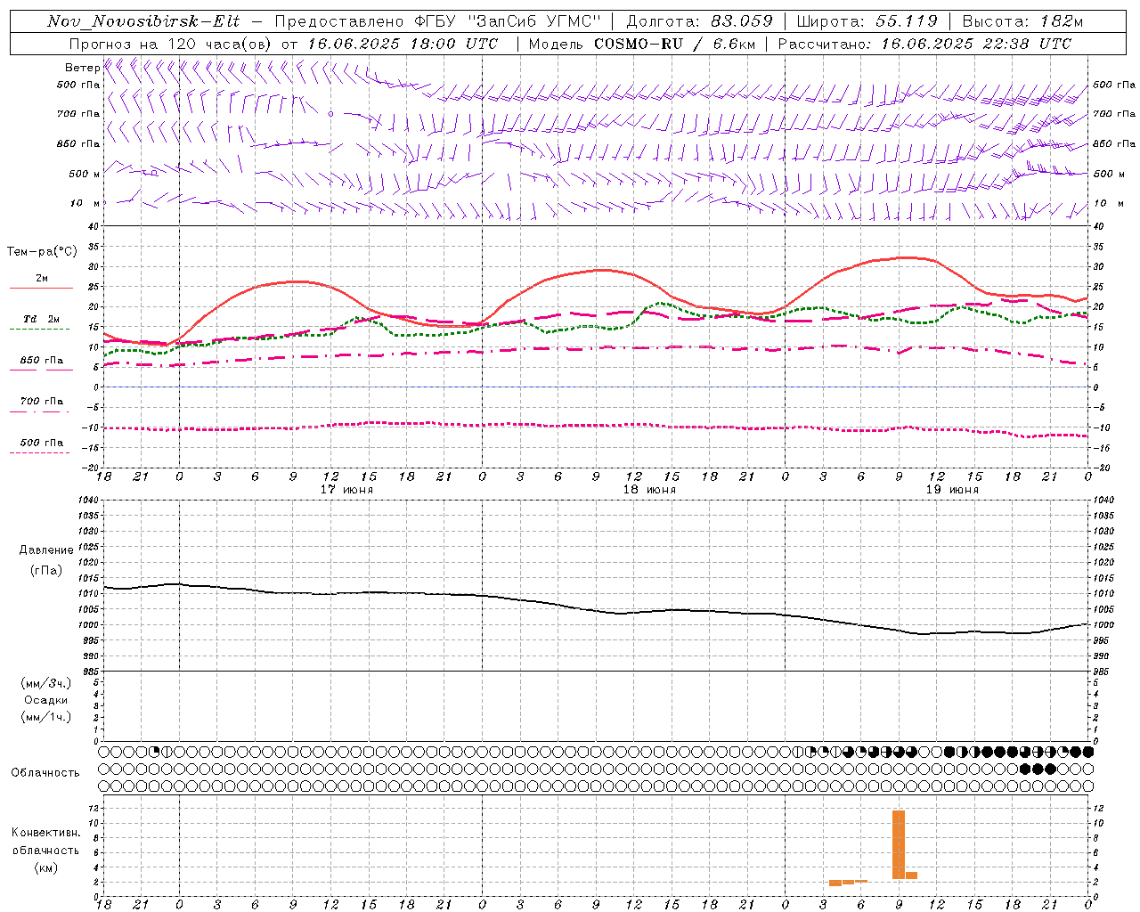Click the "700 гПа" dash-dot temperature legend entry
Viewport: 1140px width, 912px height.
[42, 402]
